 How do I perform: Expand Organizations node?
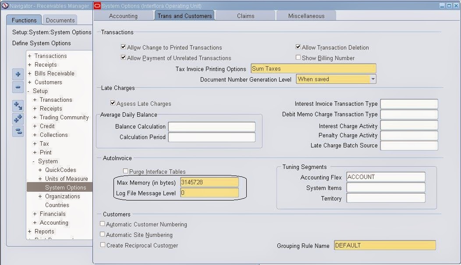pyautogui.click(x=40, y=197)
